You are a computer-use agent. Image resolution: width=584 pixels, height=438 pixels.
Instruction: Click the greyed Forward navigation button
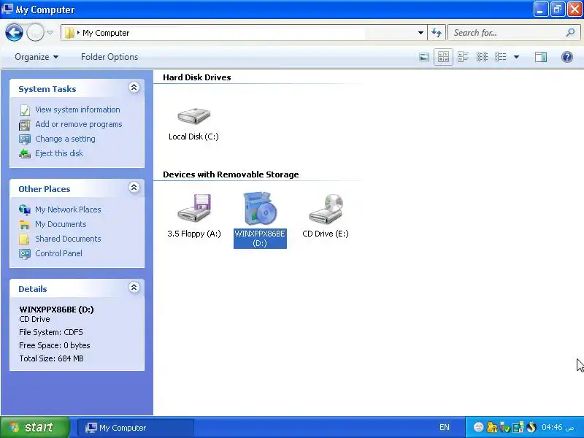[x=35, y=33]
